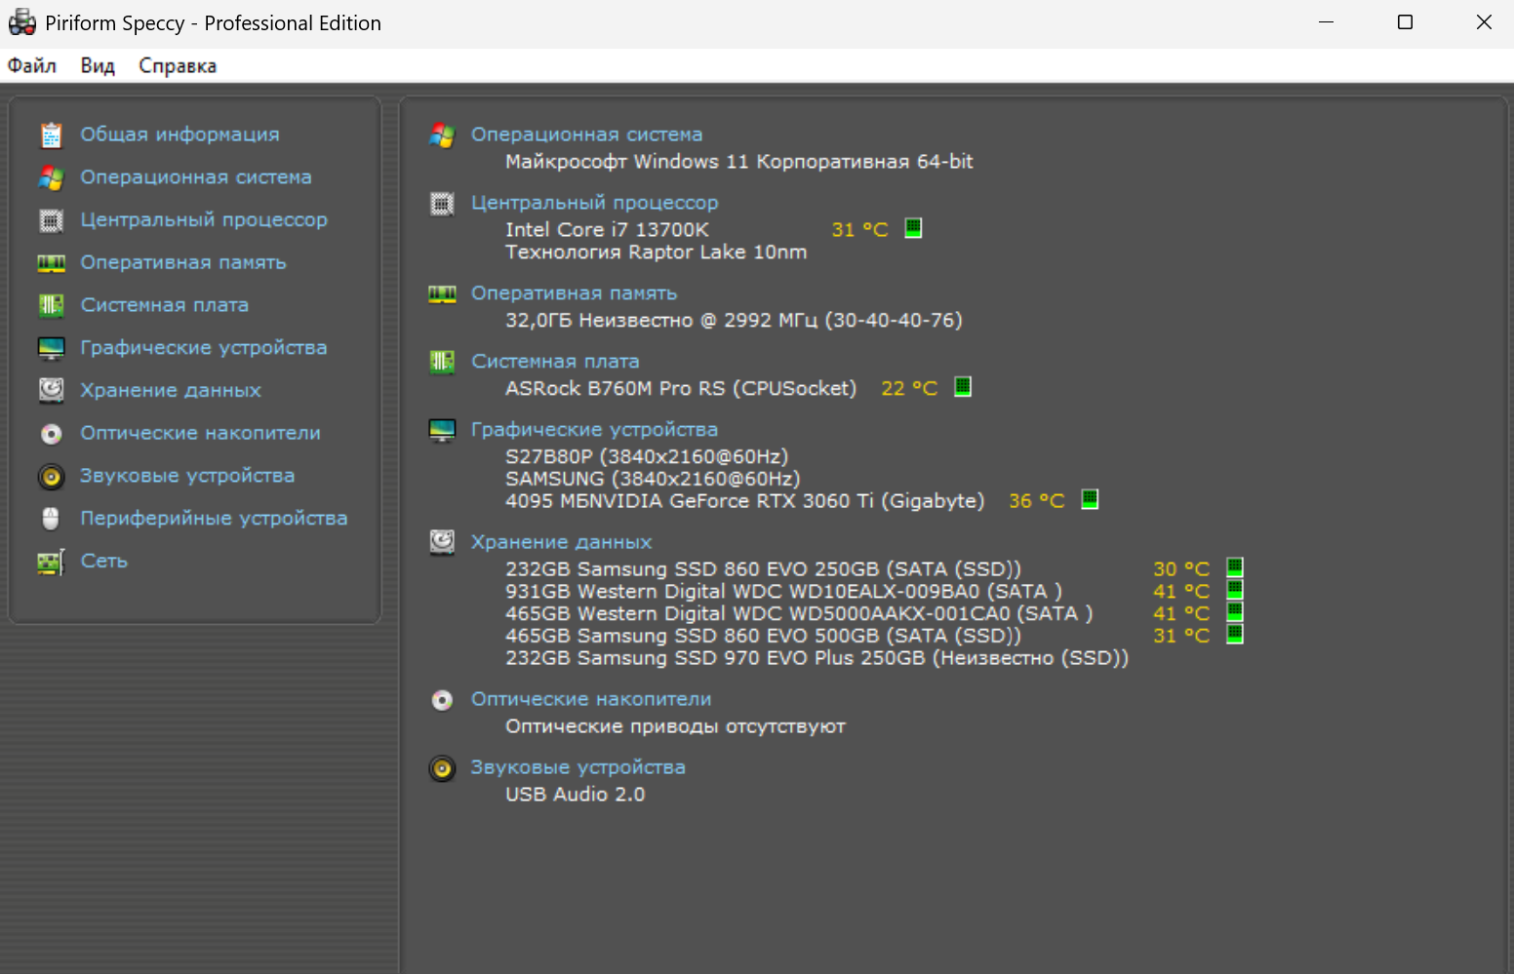Click the optical disc icon in sidebar

(52, 434)
